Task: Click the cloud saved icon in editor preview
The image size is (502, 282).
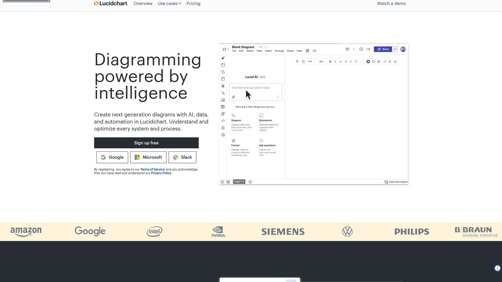Action: click(x=314, y=51)
